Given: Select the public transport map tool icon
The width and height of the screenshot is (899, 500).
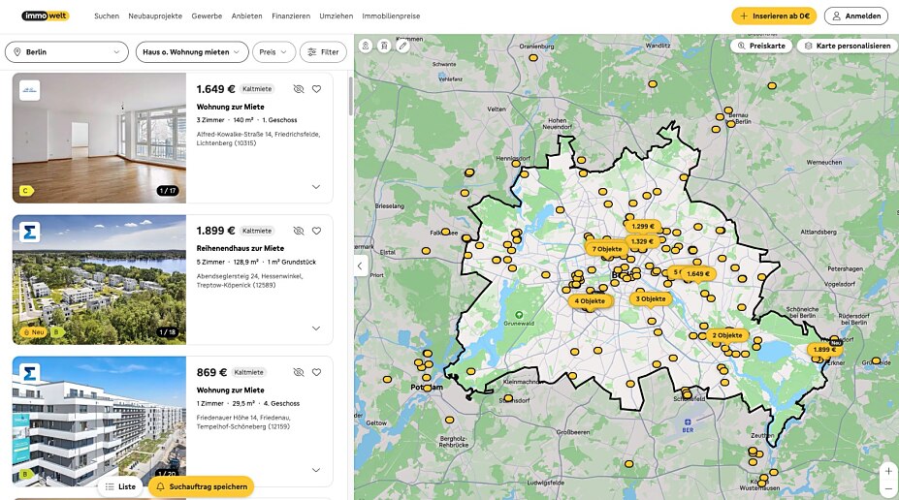Looking at the screenshot, I should point(384,46).
